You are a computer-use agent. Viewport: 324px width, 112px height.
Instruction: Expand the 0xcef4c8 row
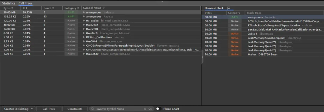pyautogui.click(x=84, y=33)
